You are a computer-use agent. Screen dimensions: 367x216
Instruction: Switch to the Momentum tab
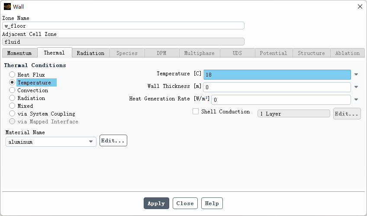pyautogui.click(x=19, y=53)
